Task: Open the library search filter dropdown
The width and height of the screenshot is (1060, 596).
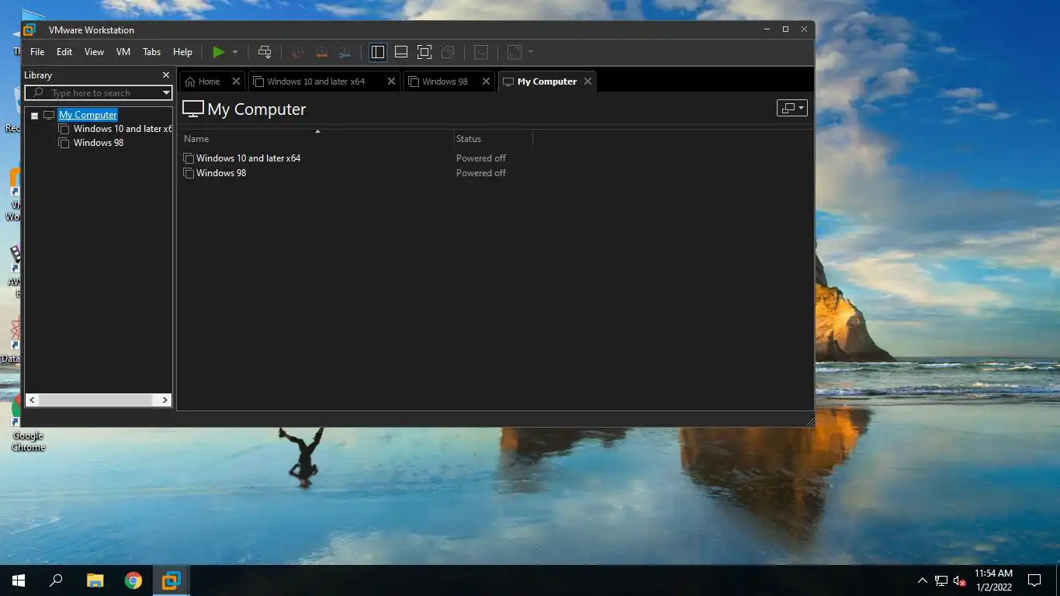Action: point(166,93)
